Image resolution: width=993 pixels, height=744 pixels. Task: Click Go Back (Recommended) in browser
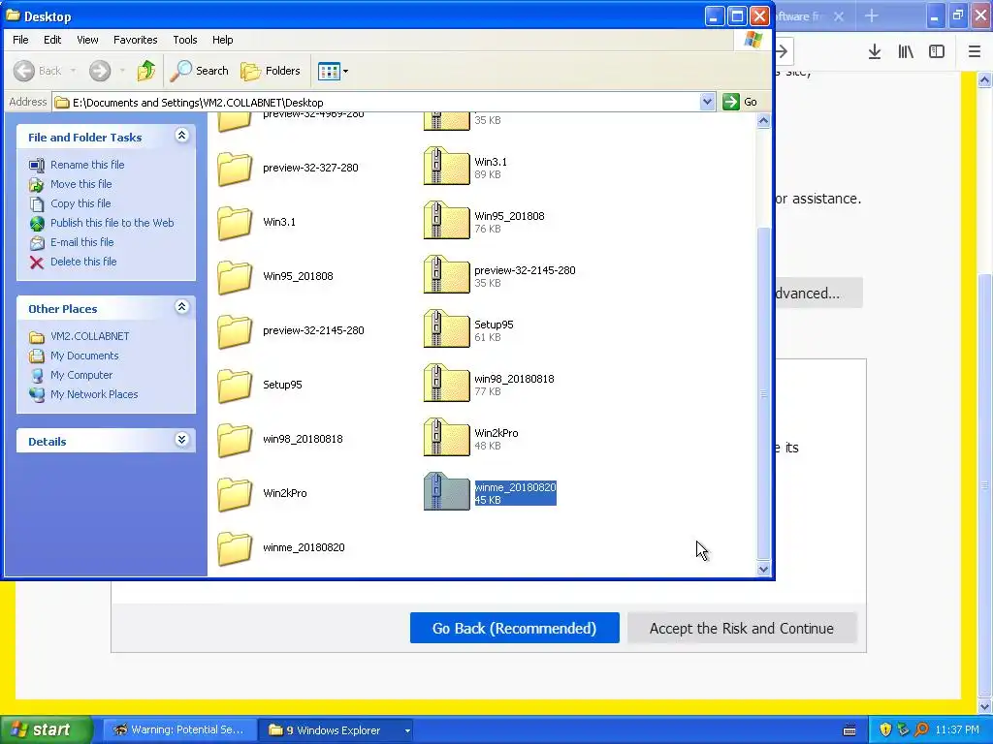[514, 628]
